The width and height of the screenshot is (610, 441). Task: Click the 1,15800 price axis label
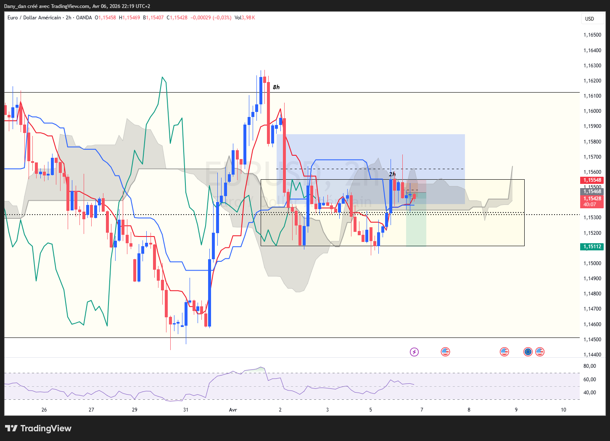tap(592, 142)
